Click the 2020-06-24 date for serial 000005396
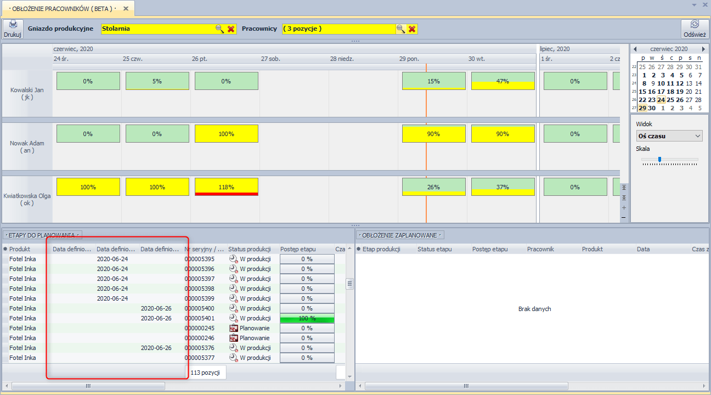 [112, 269]
